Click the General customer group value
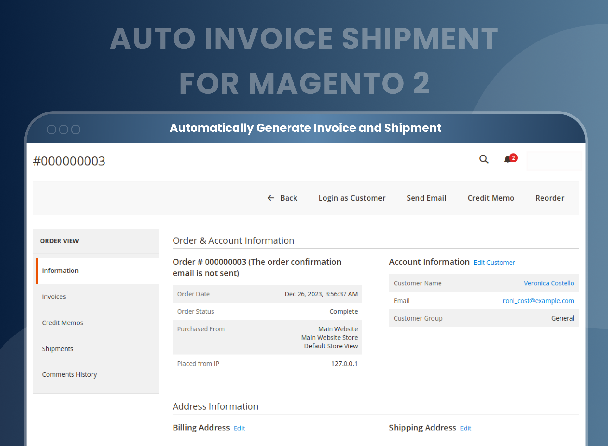This screenshot has width=608, height=446. click(x=562, y=318)
